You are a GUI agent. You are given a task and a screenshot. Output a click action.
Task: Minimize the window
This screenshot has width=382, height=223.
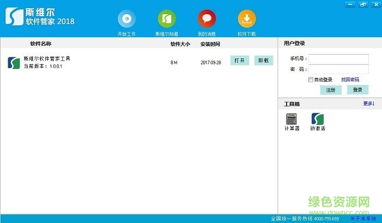click(x=350, y=4)
